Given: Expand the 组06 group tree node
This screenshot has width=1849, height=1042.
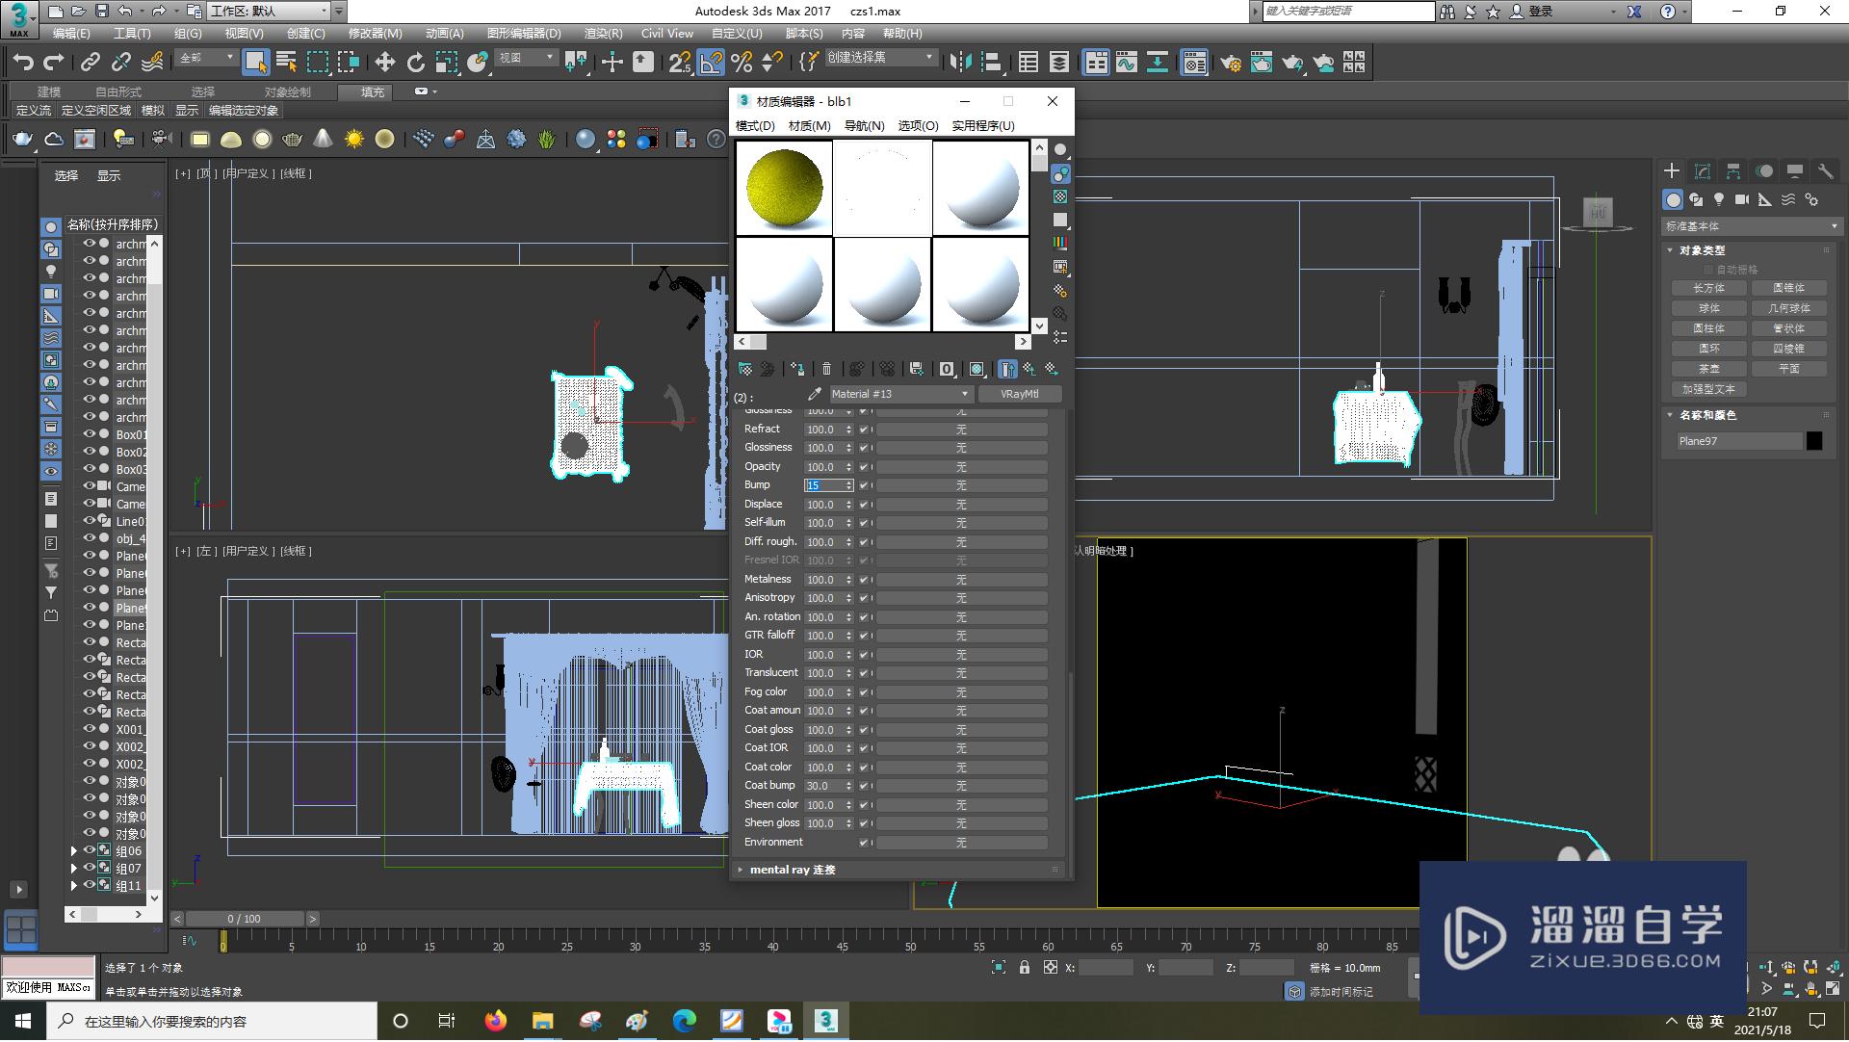Looking at the screenshot, I should [x=74, y=851].
